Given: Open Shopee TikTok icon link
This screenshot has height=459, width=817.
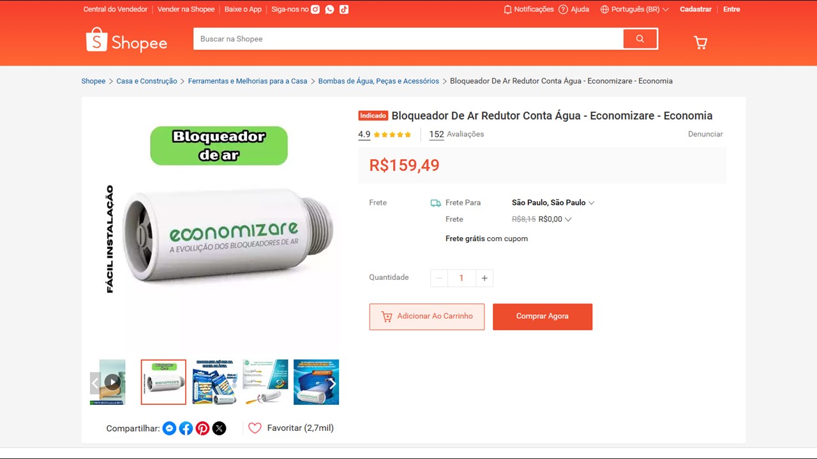Looking at the screenshot, I should [344, 10].
